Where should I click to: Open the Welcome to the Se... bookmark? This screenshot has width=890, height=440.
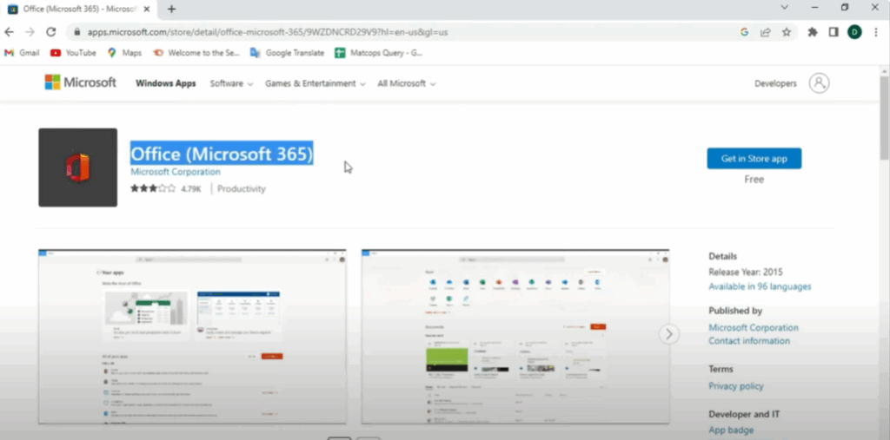point(196,53)
